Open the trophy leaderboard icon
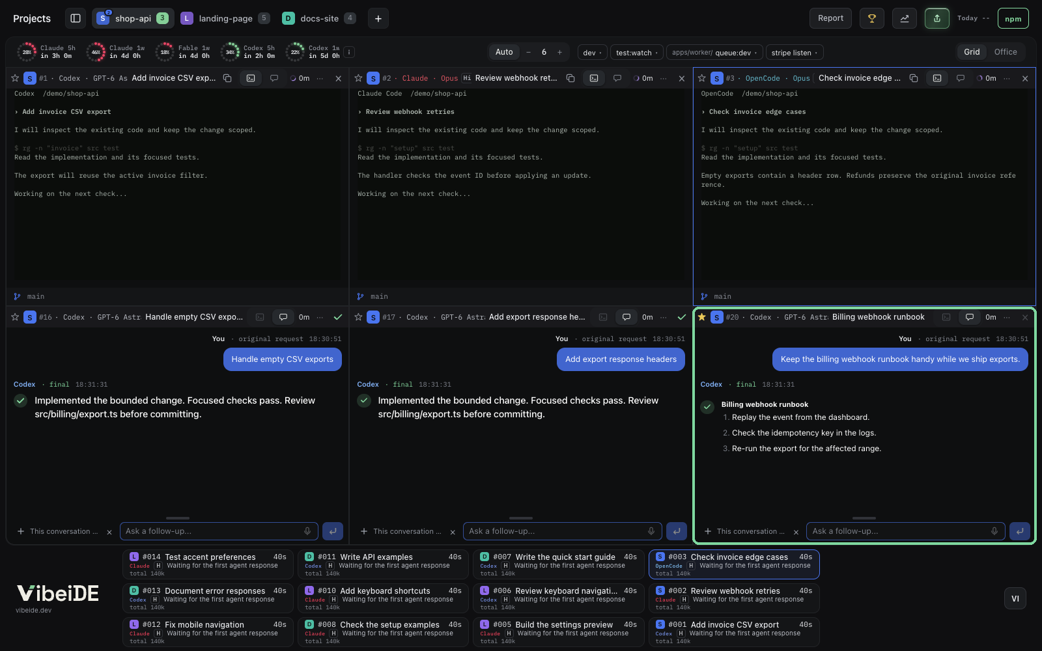 [872, 18]
